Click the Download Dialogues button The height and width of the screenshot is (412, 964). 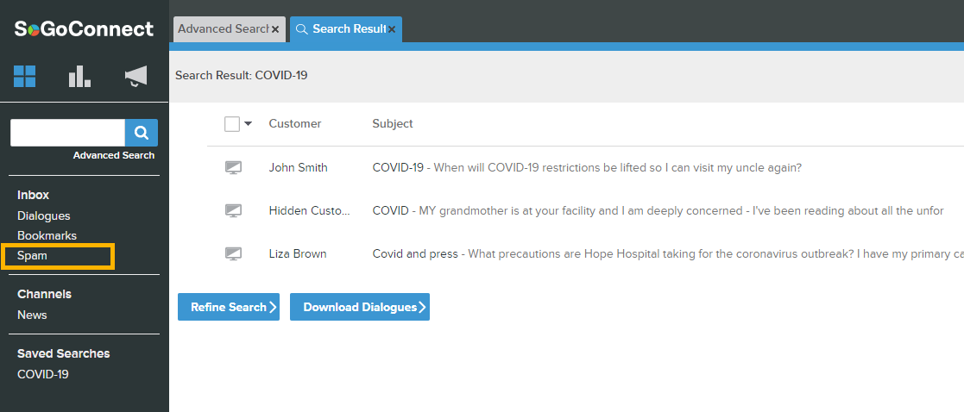coord(360,307)
